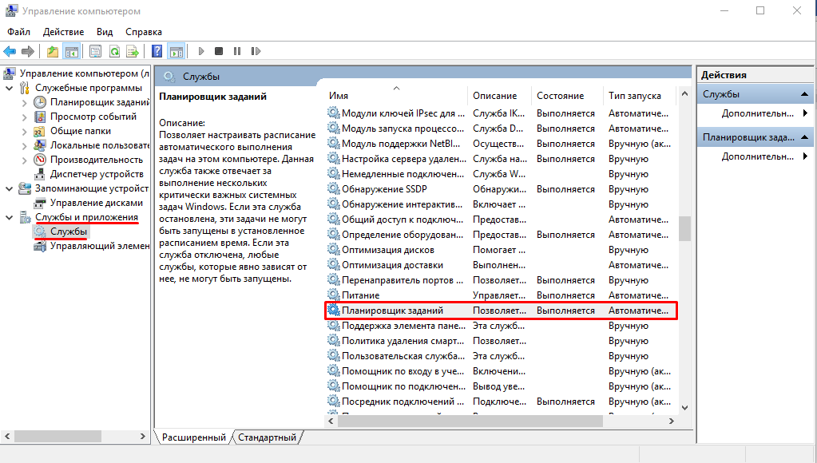The height and width of the screenshot is (463, 817).
Task: Click the Forward arrow toolbar icon
Action: [x=28, y=51]
